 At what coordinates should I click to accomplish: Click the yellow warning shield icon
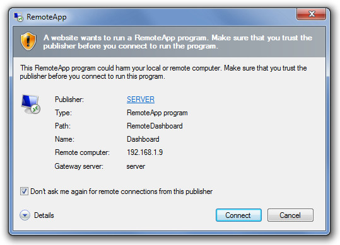point(28,42)
